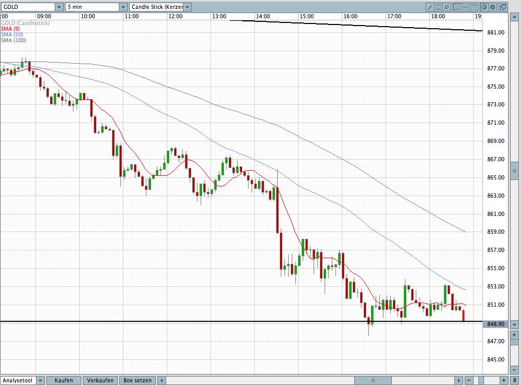Image resolution: width=521 pixels, height=386 pixels.
Task: Click vertical scrollbar down arrow
Action: pos(514,324)
